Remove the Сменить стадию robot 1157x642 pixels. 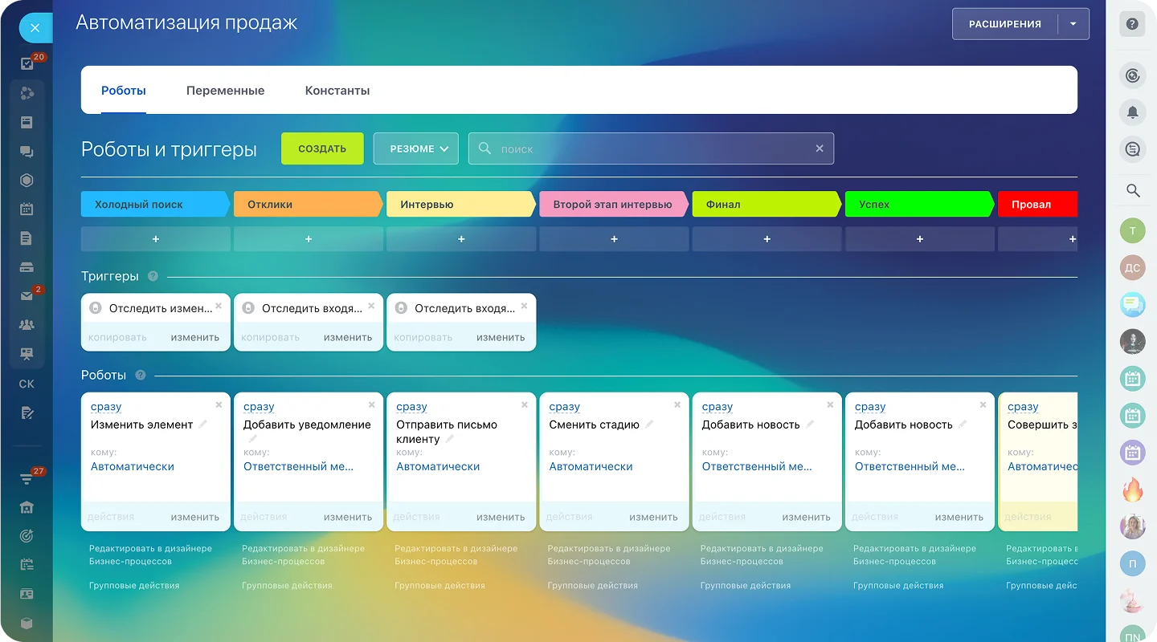(x=677, y=405)
